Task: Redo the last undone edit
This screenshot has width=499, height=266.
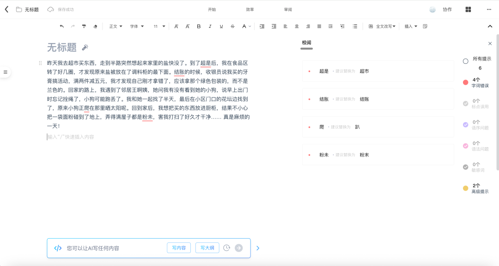Action: (73, 26)
